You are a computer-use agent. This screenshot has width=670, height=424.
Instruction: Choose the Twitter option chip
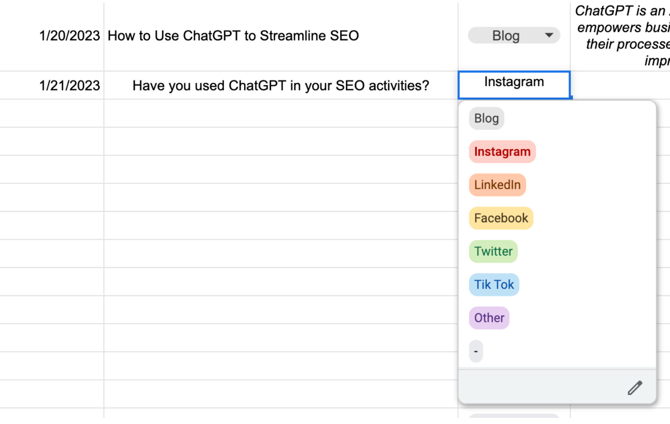[x=493, y=251]
